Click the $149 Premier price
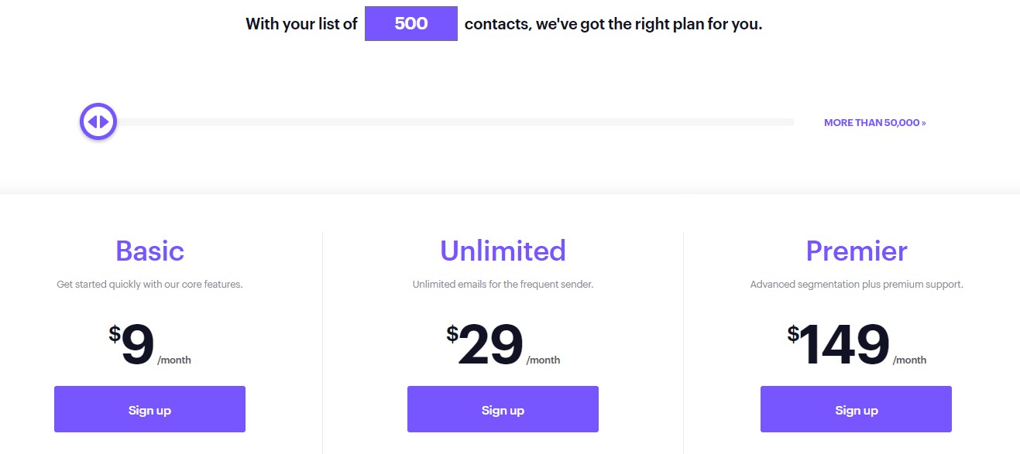 844,345
